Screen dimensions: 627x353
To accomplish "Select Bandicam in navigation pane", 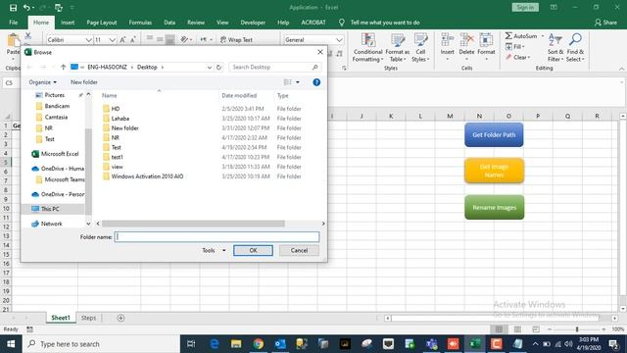I will pos(57,106).
